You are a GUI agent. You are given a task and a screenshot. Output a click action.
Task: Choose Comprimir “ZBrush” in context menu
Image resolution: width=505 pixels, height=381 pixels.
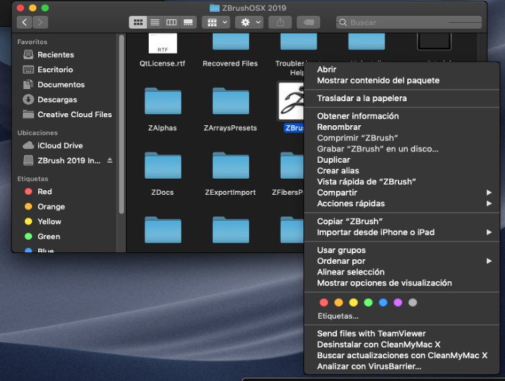click(402, 138)
